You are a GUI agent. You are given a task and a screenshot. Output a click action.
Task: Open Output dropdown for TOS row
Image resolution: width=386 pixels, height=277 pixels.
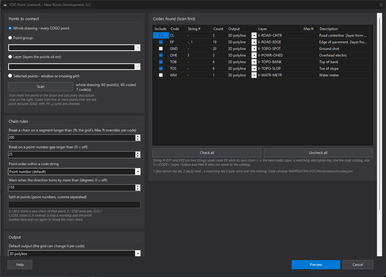coord(254,69)
